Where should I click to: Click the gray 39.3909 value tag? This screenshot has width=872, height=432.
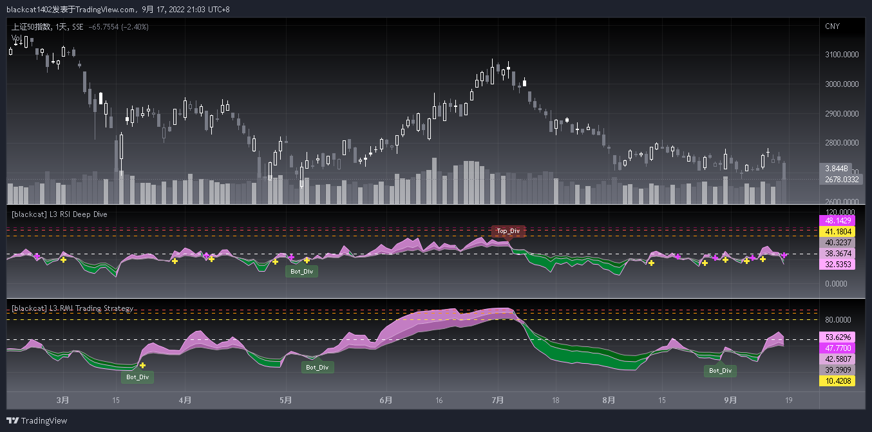836,370
